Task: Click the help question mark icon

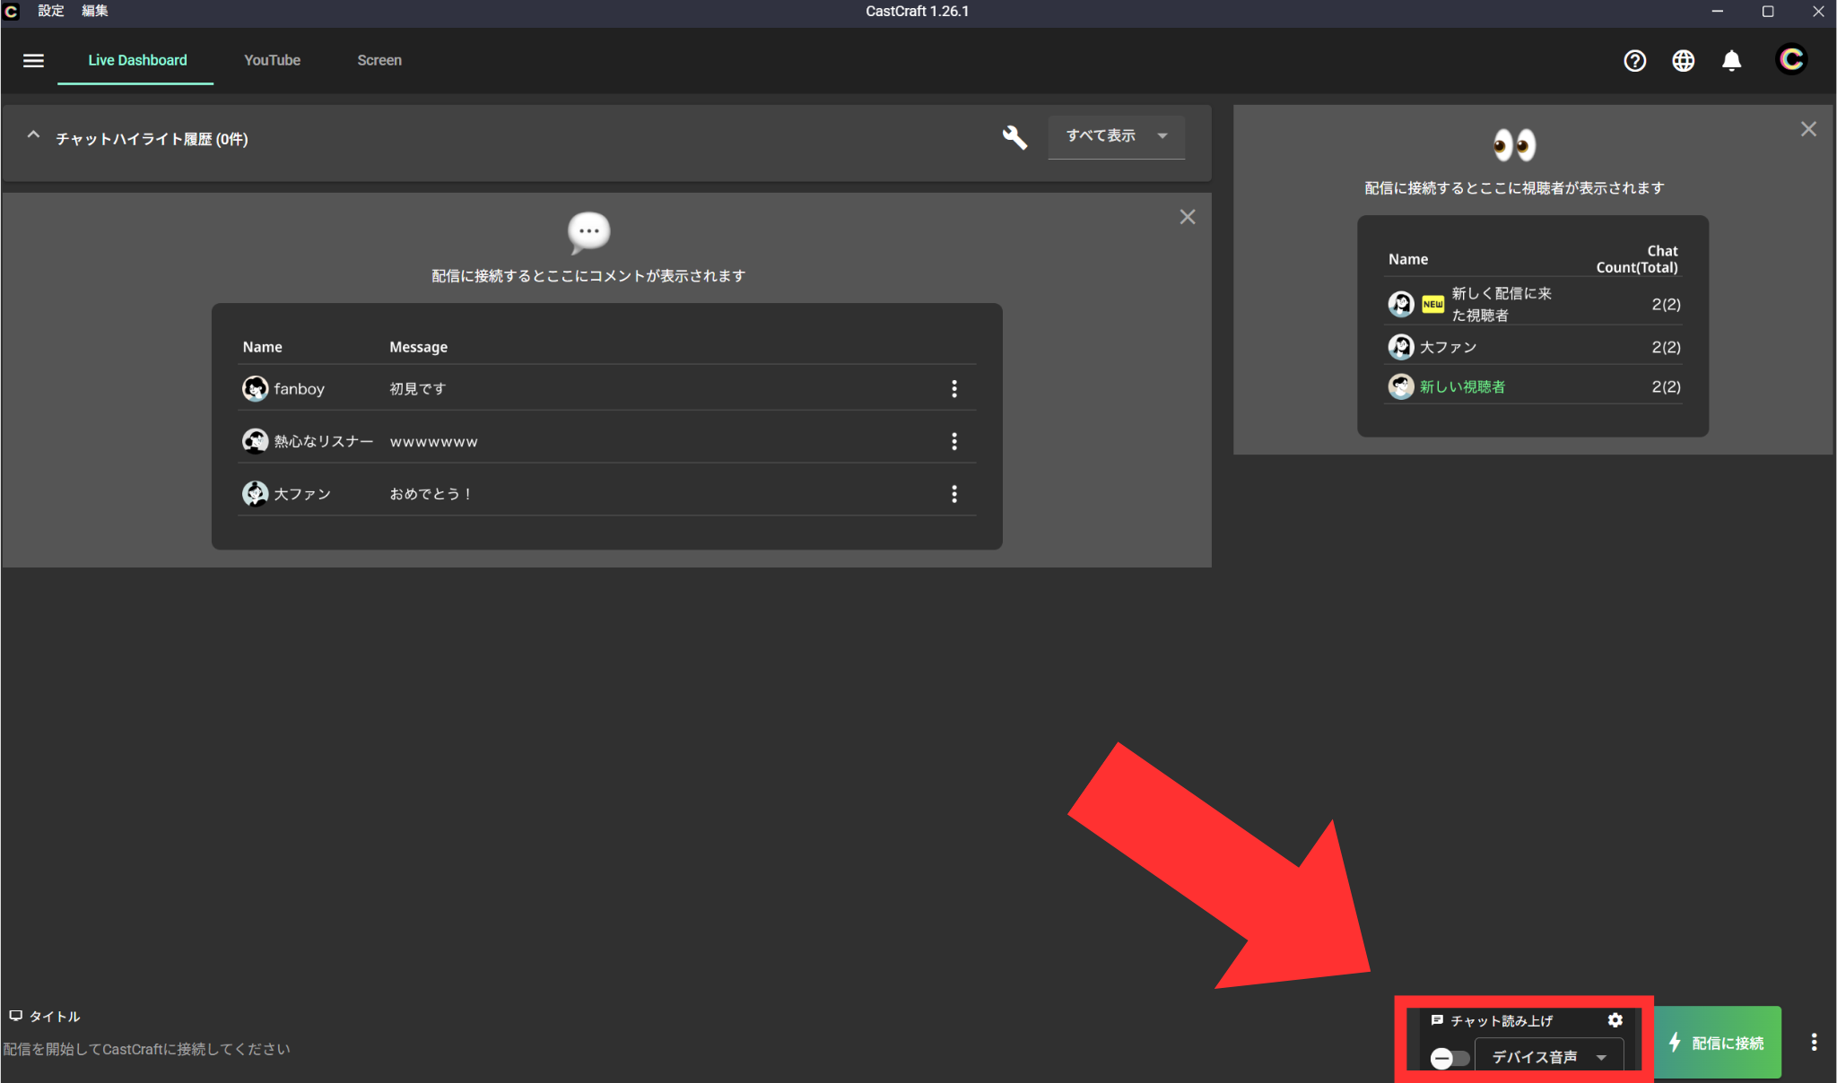Action: click(1634, 60)
